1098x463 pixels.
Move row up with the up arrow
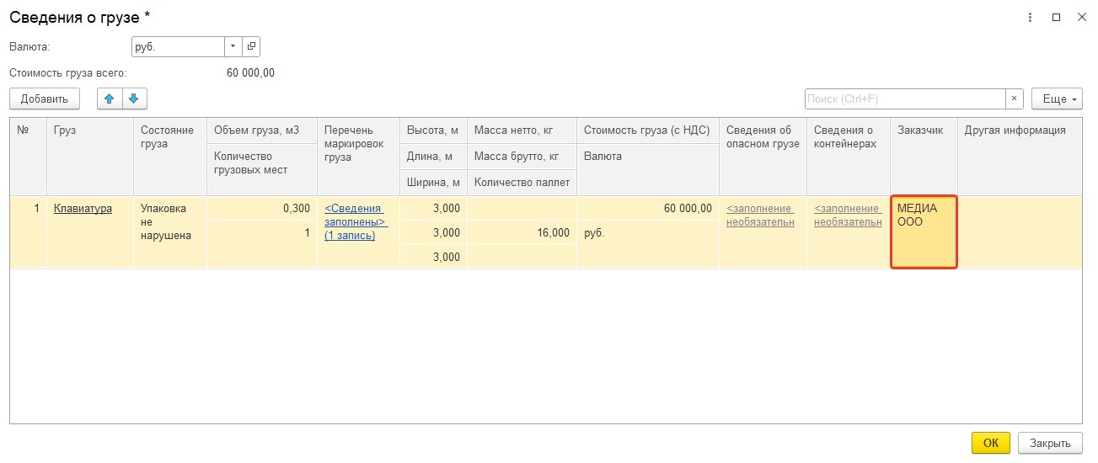pyautogui.click(x=110, y=98)
